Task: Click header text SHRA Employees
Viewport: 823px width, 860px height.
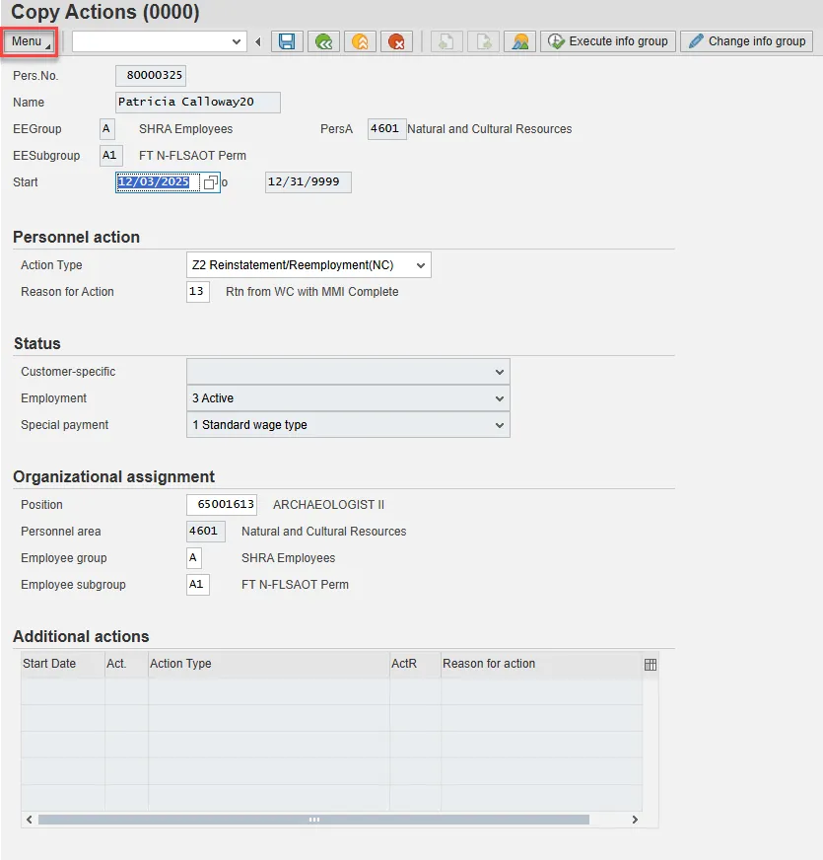Action: 186,129
